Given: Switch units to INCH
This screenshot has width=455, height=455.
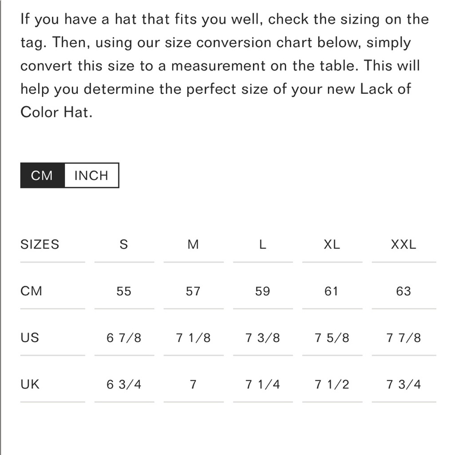Looking at the screenshot, I should click(91, 175).
